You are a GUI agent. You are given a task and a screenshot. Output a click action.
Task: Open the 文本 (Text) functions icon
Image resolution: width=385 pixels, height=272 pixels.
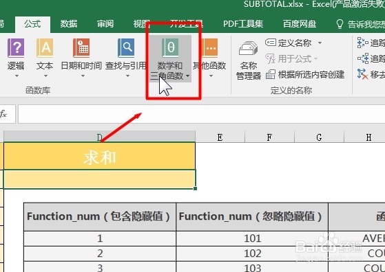[x=45, y=48]
